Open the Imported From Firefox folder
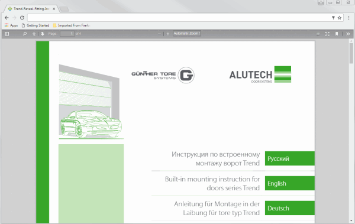 72,25
